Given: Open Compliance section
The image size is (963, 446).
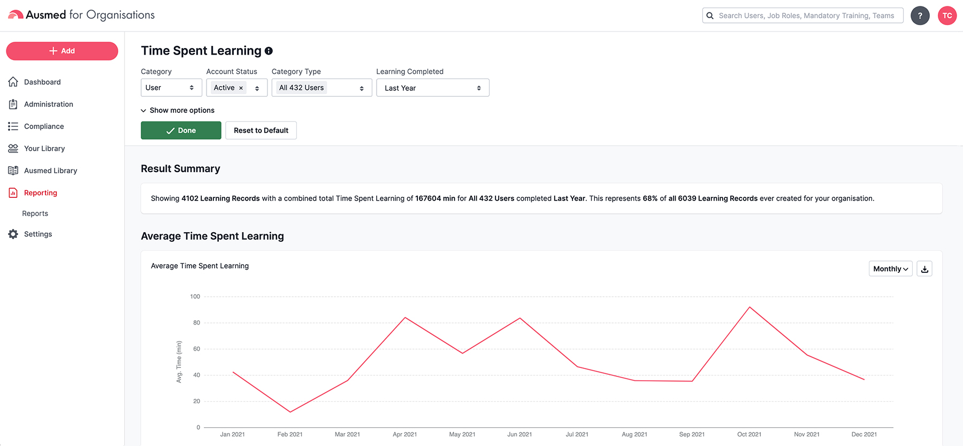Looking at the screenshot, I should click(x=44, y=126).
